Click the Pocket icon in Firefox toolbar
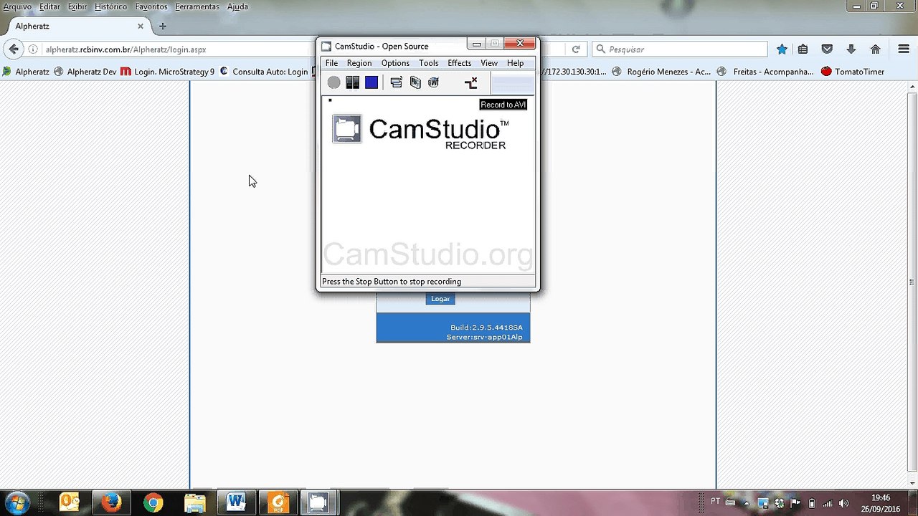918x516 pixels. [x=827, y=49]
